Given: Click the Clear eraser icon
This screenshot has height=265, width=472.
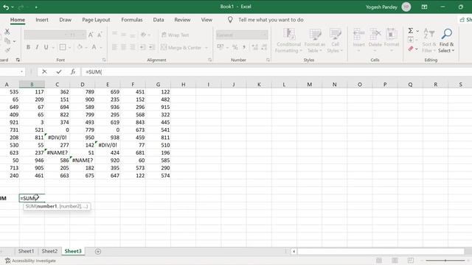Looking at the screenshot, I should click(411, 49).
